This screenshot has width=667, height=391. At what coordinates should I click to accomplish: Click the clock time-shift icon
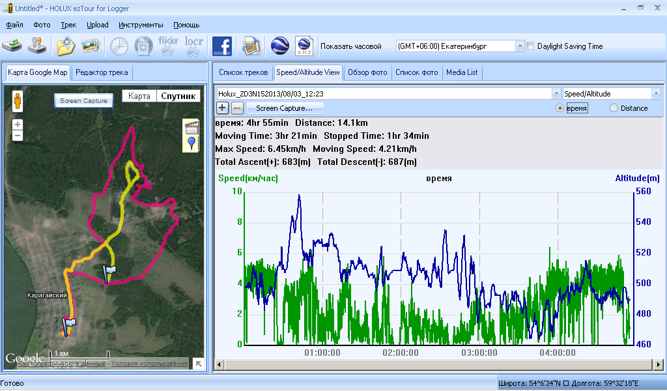119,46
